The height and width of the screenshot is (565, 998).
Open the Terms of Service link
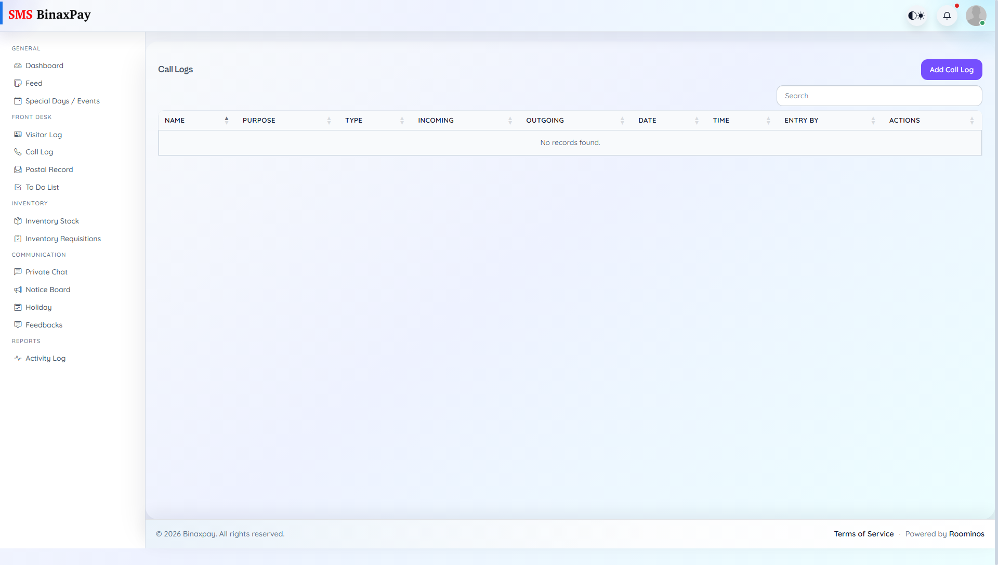(x=863, y=534)
